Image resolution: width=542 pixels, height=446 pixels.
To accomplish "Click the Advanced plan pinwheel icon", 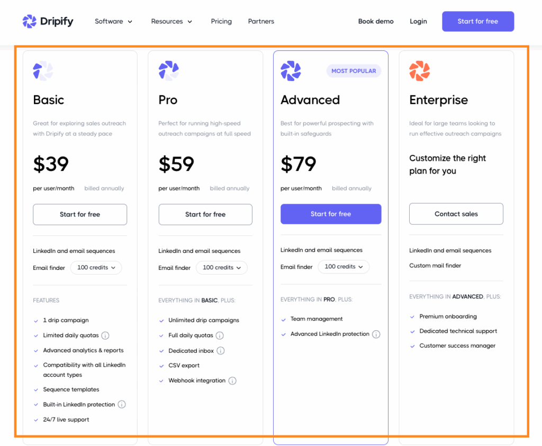I will click(291, 70).
